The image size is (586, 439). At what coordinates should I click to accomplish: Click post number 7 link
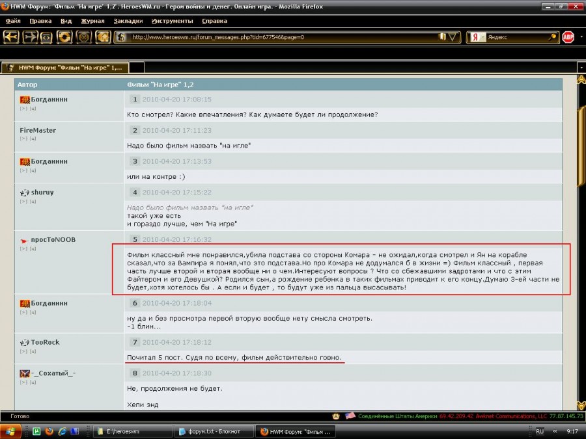click(135, 342)
